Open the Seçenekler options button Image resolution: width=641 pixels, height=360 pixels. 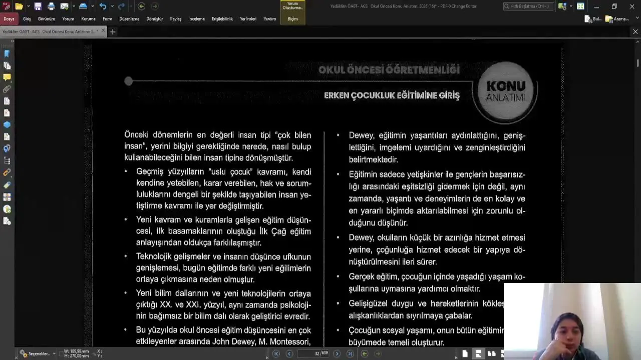pyautogui.click(x=38, y=353)
